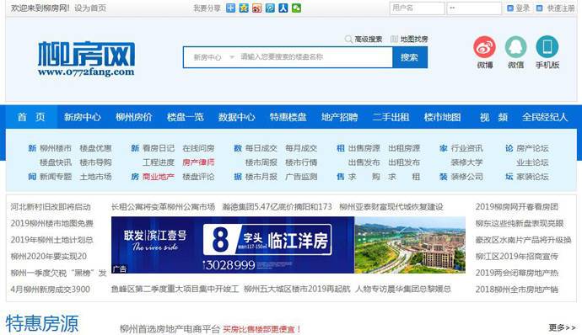Open the 全民经纪人 nav tab
The image size is (582, 335).
click(x=545, y=117)
